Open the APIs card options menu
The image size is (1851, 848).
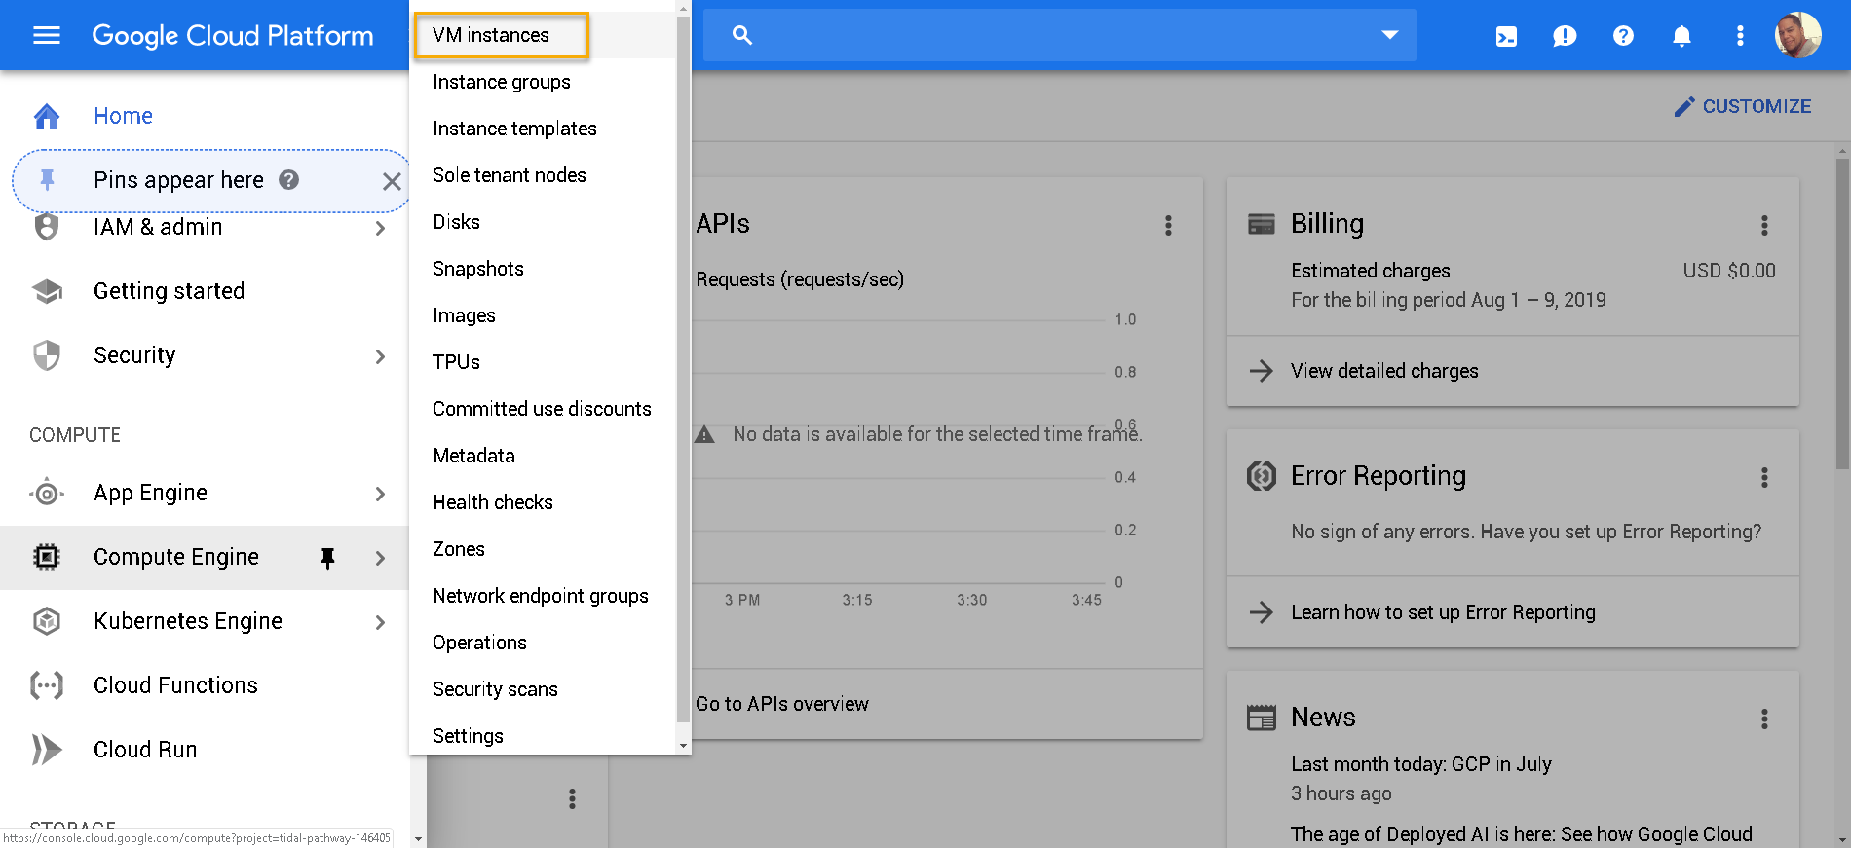coord(1168,226)
